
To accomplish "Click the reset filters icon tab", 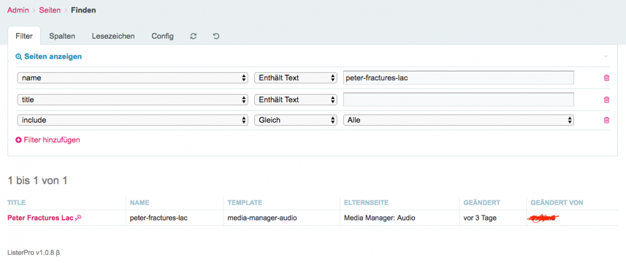I will pyautogui.click(x=216, y=36).
